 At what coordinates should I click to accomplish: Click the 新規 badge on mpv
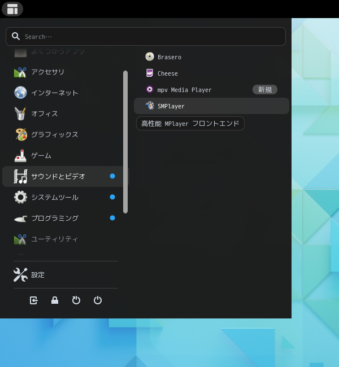pyautogui.click(x=265, y=90)
